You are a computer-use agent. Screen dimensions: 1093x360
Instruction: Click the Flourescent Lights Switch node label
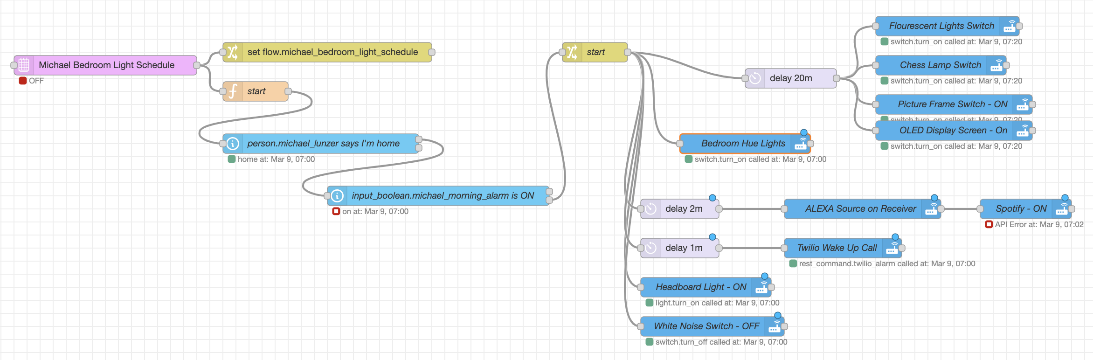[941, 26]
